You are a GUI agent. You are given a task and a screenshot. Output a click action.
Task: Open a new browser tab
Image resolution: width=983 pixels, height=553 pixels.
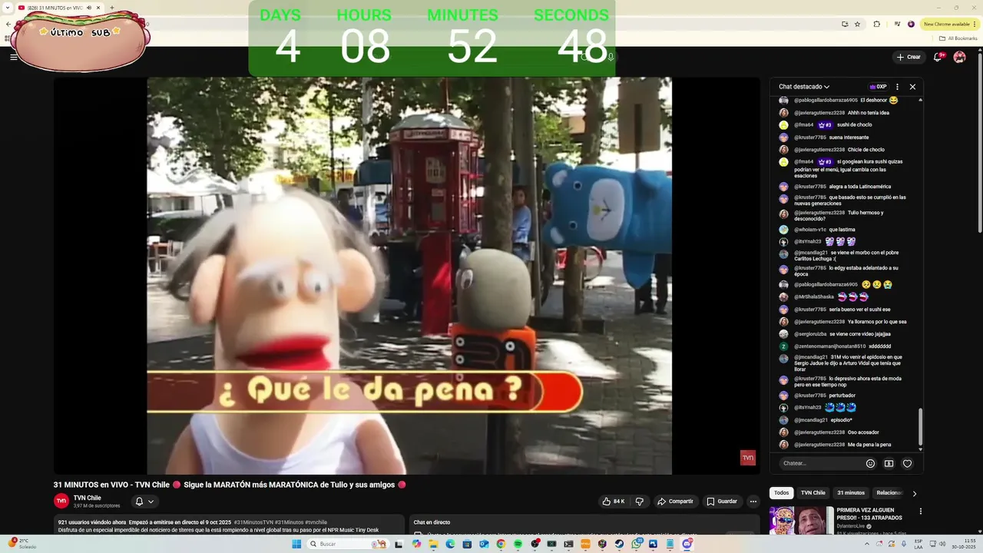tap(111, 8)
